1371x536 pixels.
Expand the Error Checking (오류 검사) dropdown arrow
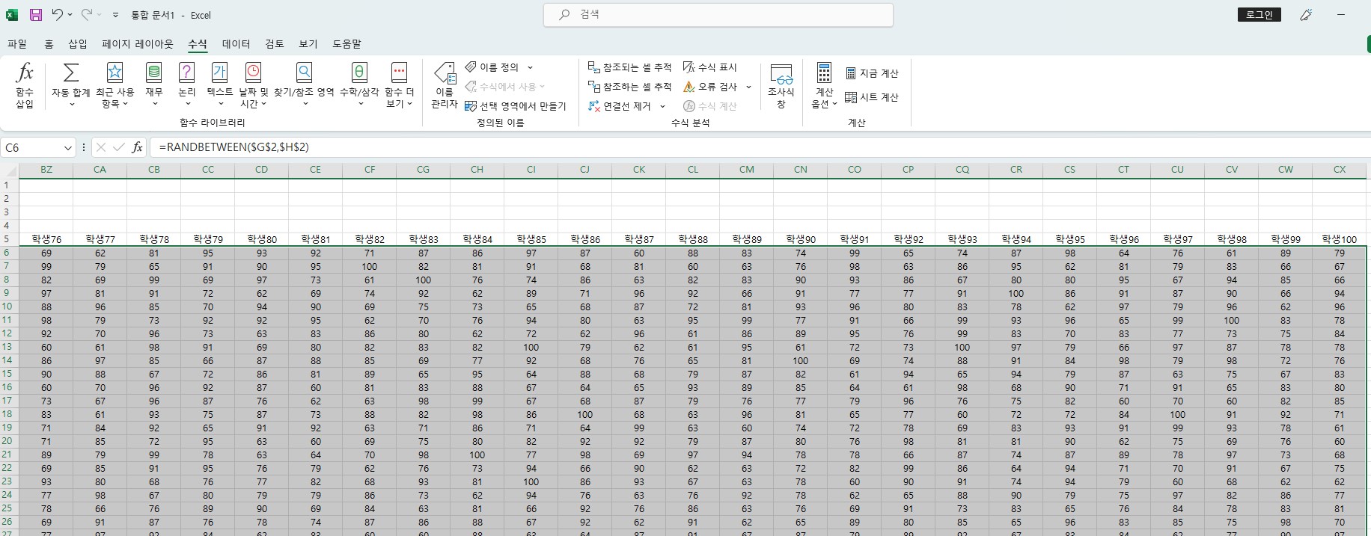pyautogui.click(x=748, y=87)
